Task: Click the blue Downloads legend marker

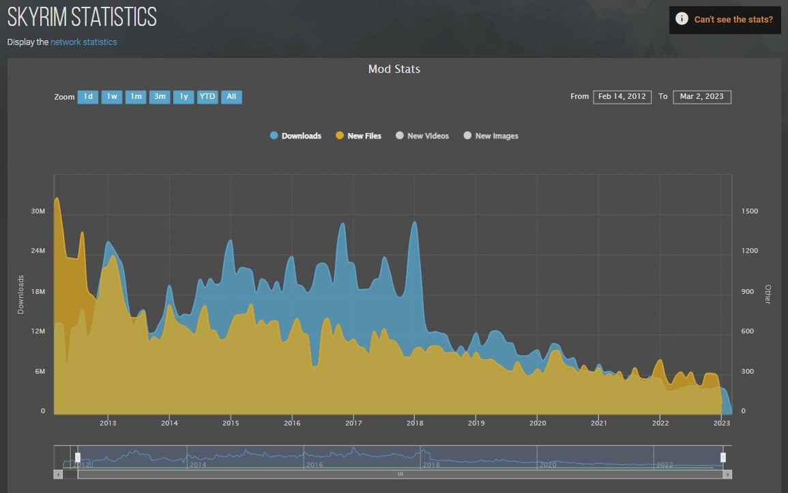Action: (x=276, y=136)
